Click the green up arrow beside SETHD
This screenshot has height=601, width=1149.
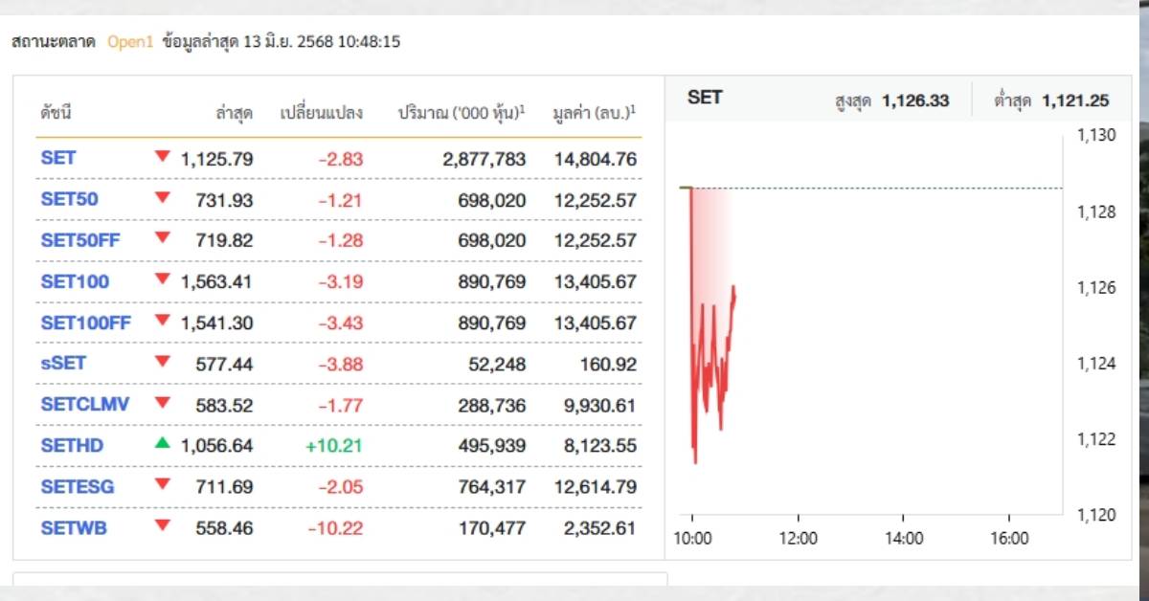pyautogui.click(x=162, y=443)
